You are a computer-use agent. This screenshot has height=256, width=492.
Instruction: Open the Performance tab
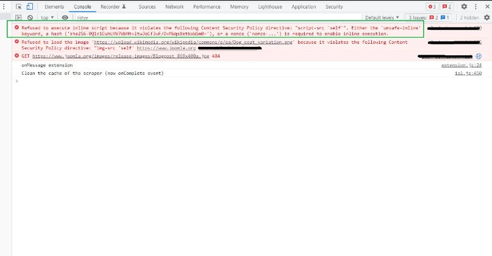[207, 7]
